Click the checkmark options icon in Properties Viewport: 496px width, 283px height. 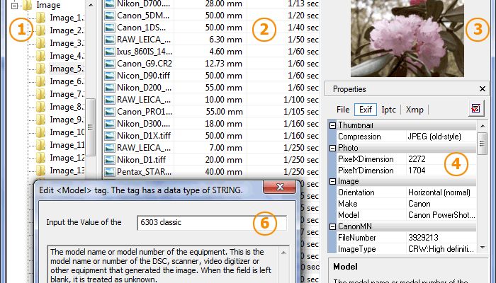tap(475, 108)
